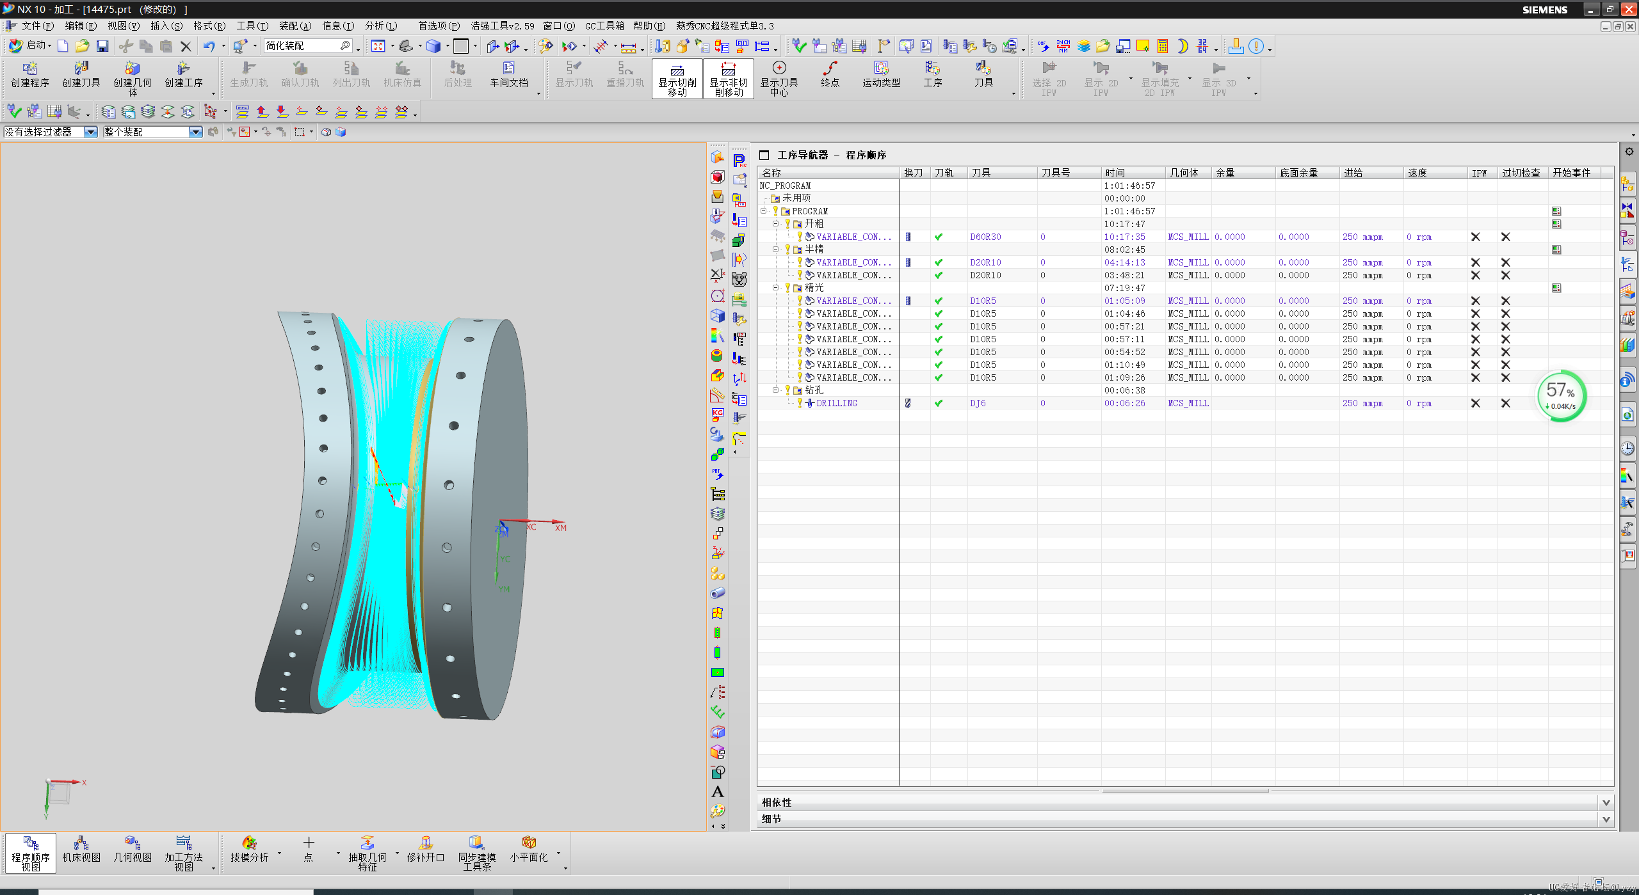
Task: Collapse the PROGRAM tree node
Action: pos(763,211)
